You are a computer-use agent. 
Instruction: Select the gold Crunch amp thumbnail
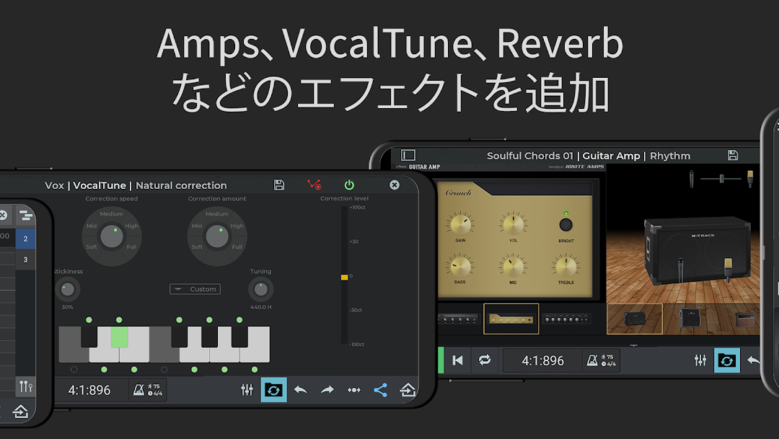pyautogui.click(x=511, y=319)
